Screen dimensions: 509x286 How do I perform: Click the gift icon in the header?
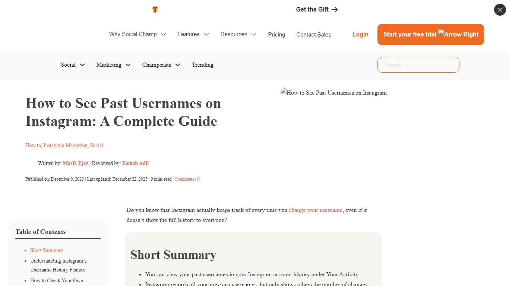pos(155,9)
